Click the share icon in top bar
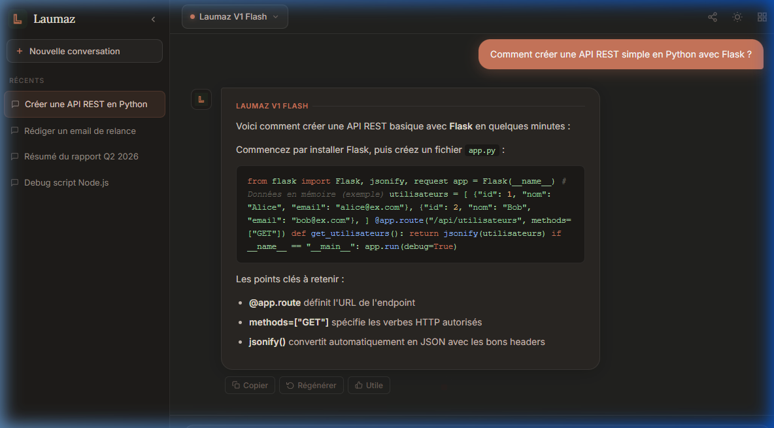Image resolution: width=774 pixels, height=428 pixels. tap(713, 17)
